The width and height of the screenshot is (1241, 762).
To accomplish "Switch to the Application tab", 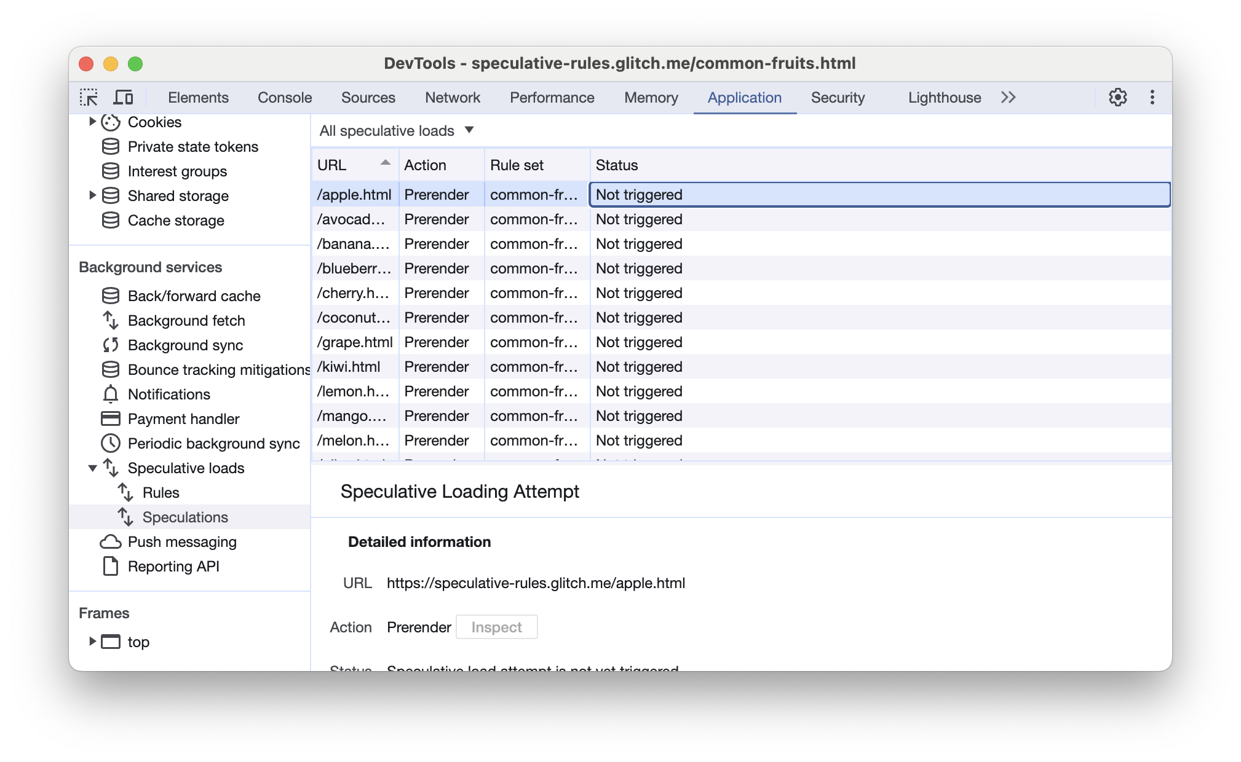I will (x=745, y=98).
